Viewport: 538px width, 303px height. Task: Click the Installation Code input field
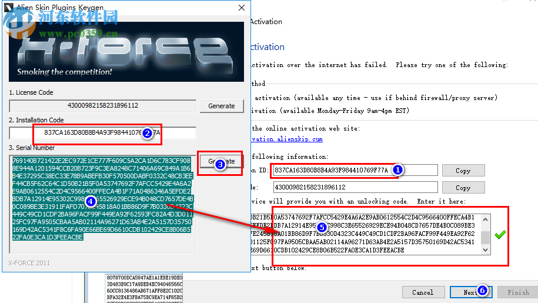tap(102, 133)
